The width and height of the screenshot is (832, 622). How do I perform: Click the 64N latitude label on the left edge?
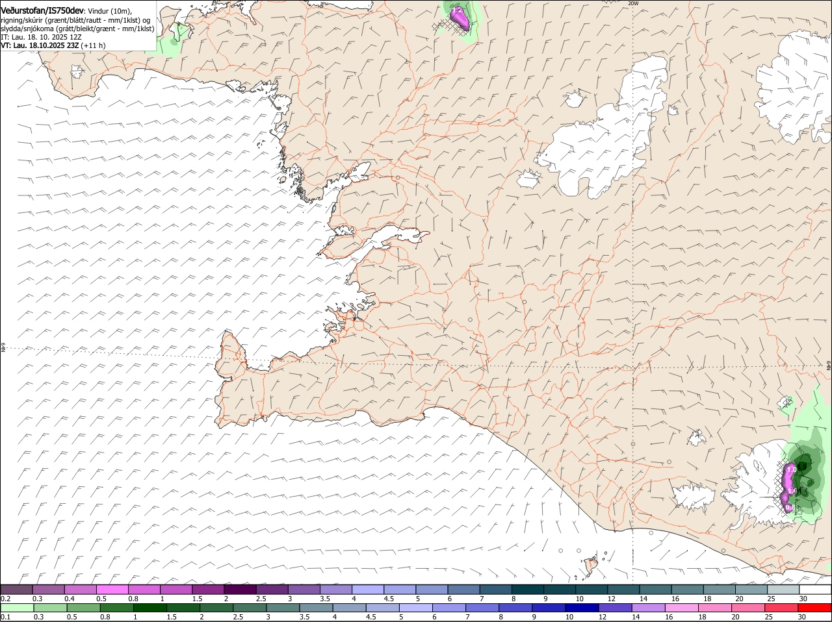coord(3,349)
